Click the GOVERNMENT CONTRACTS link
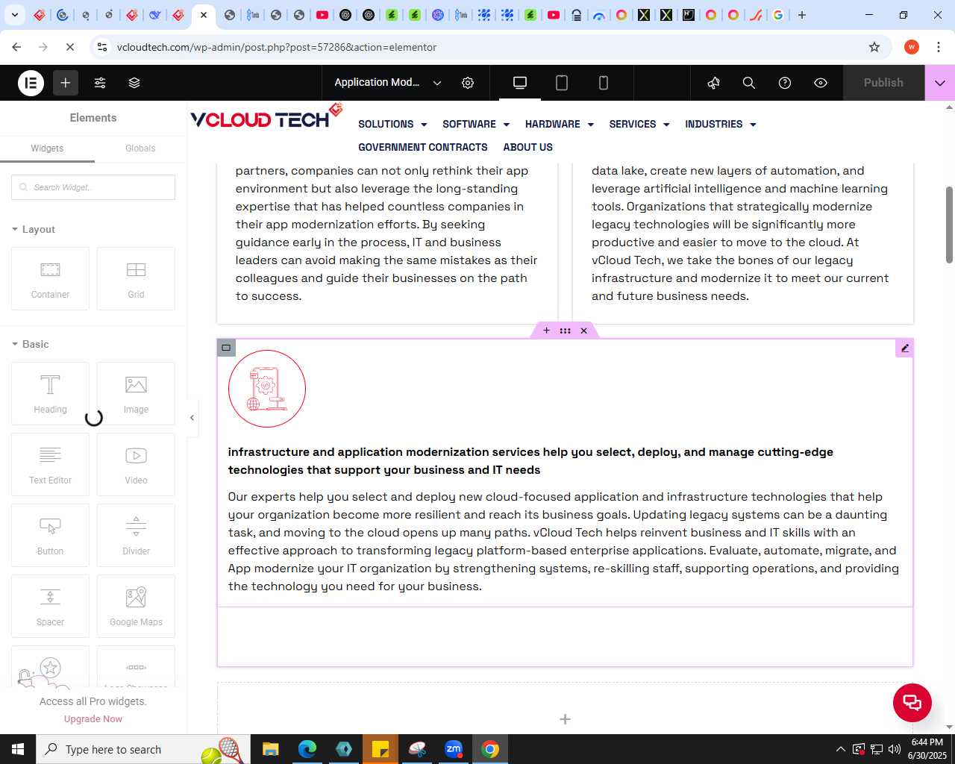The height and width of the screenshot is (764, 955). click(423, 148)
